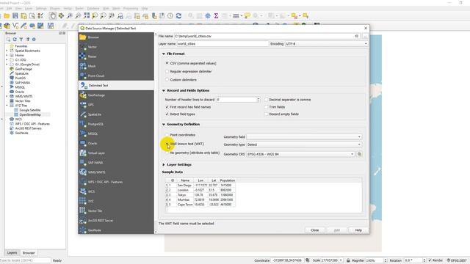The width and height of the screenshot is (470, 264).
Task: Click the Pan Map to Selection icon
Action: [61, 15]
